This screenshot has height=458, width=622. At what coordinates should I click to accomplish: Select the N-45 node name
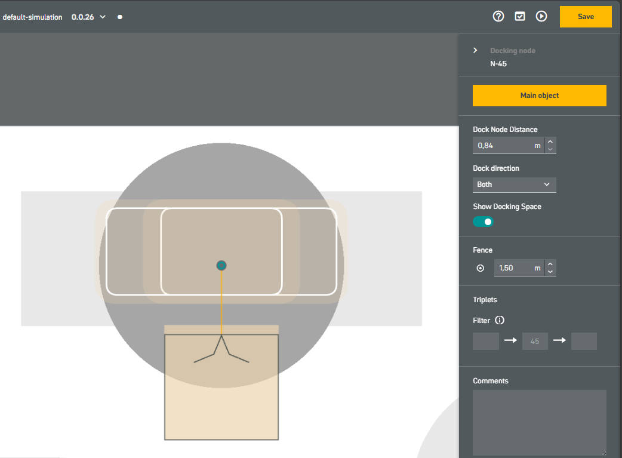point(498,63)
